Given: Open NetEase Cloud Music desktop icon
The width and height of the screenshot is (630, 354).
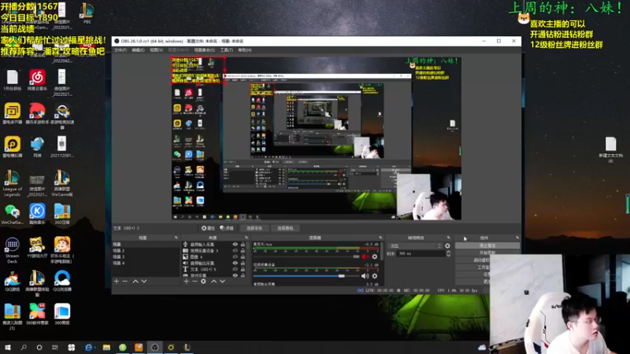Looking at the screenshot, I should point(37,79).
